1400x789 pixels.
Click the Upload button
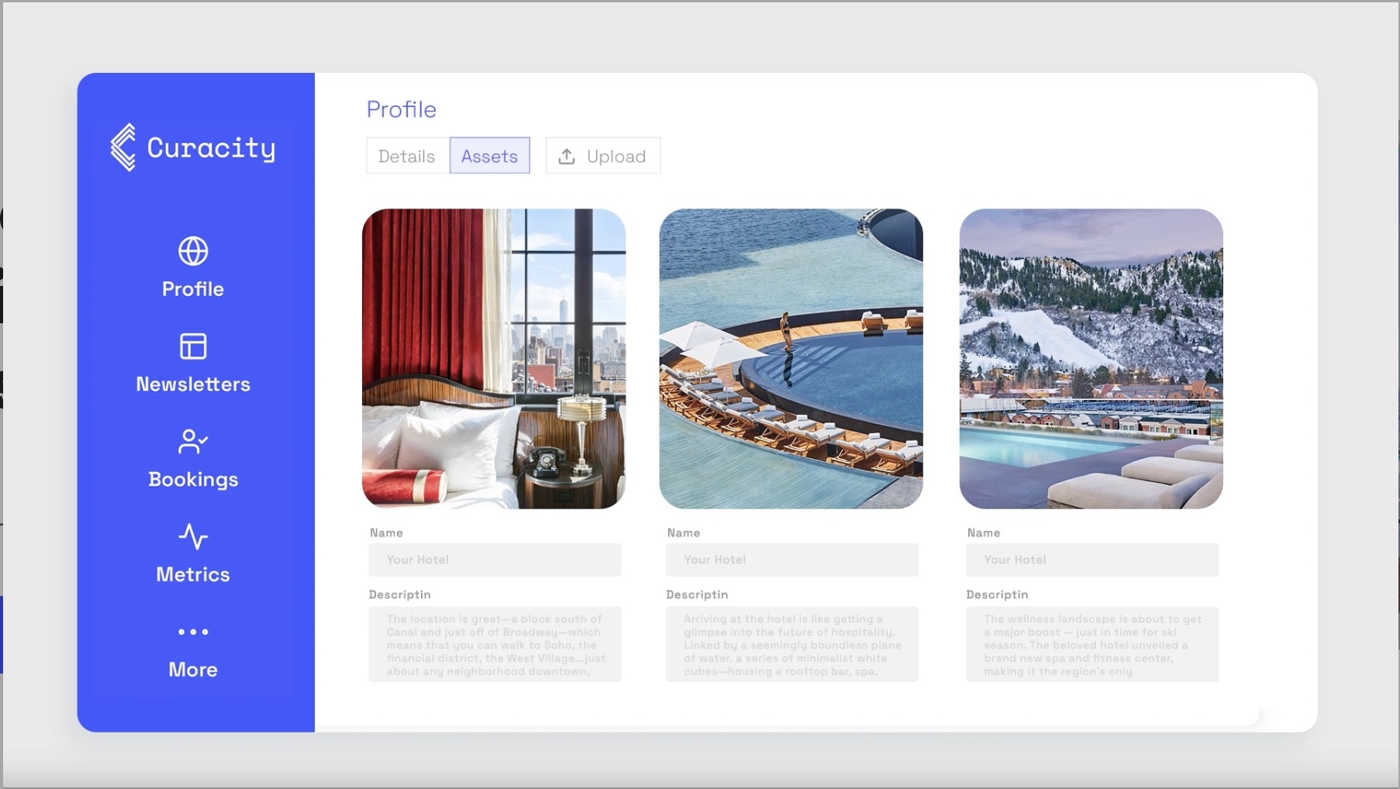coord(603,156)
